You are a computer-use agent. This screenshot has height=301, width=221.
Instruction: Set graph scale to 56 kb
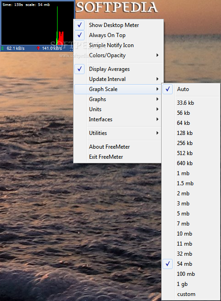pos(191,113)
